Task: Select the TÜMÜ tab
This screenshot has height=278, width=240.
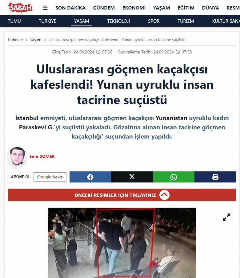Action: (14, 21)
